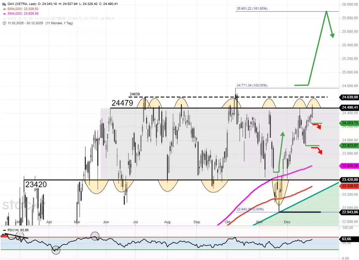Screen dimensions: 359x260
Task: Click the green 24.253,73 price axis tag
Action: [349, 123]
